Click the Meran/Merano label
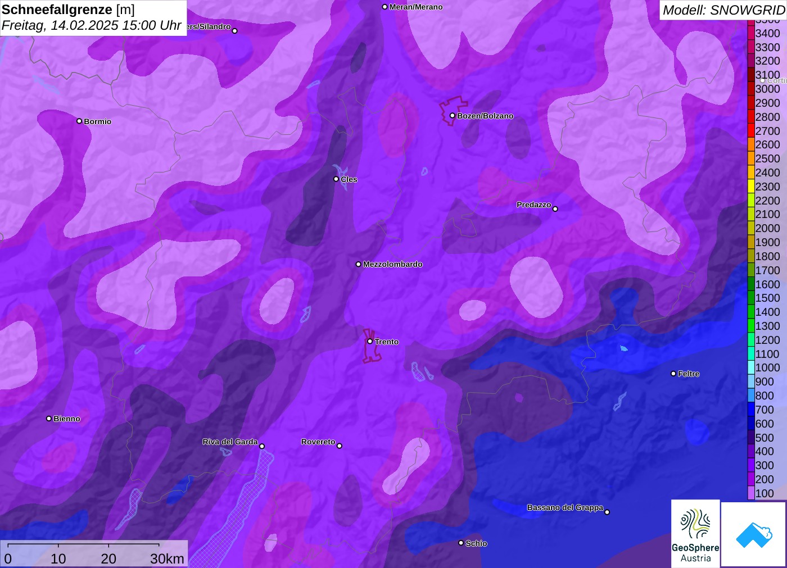The image size is (787, 568). click(416, 7)
